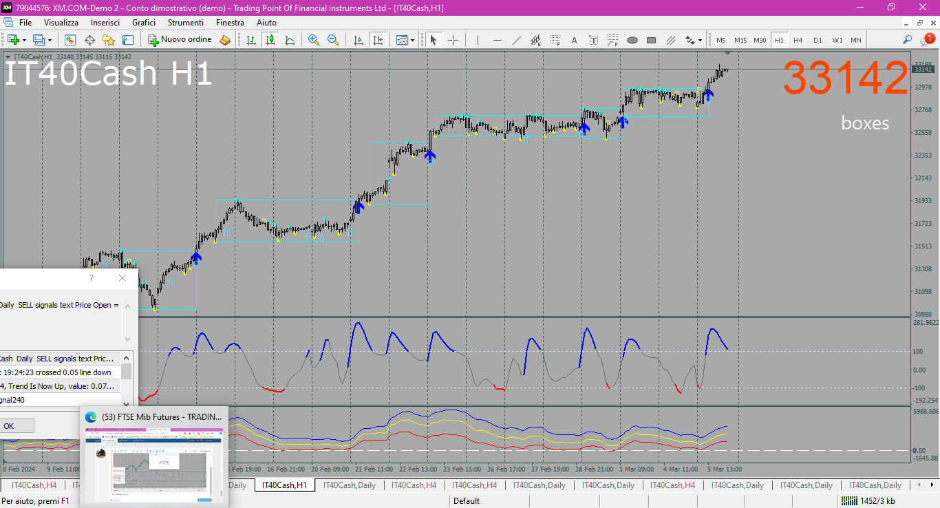Zoom out on the chart
Screen dimensions: 940x508
[333, 40]
